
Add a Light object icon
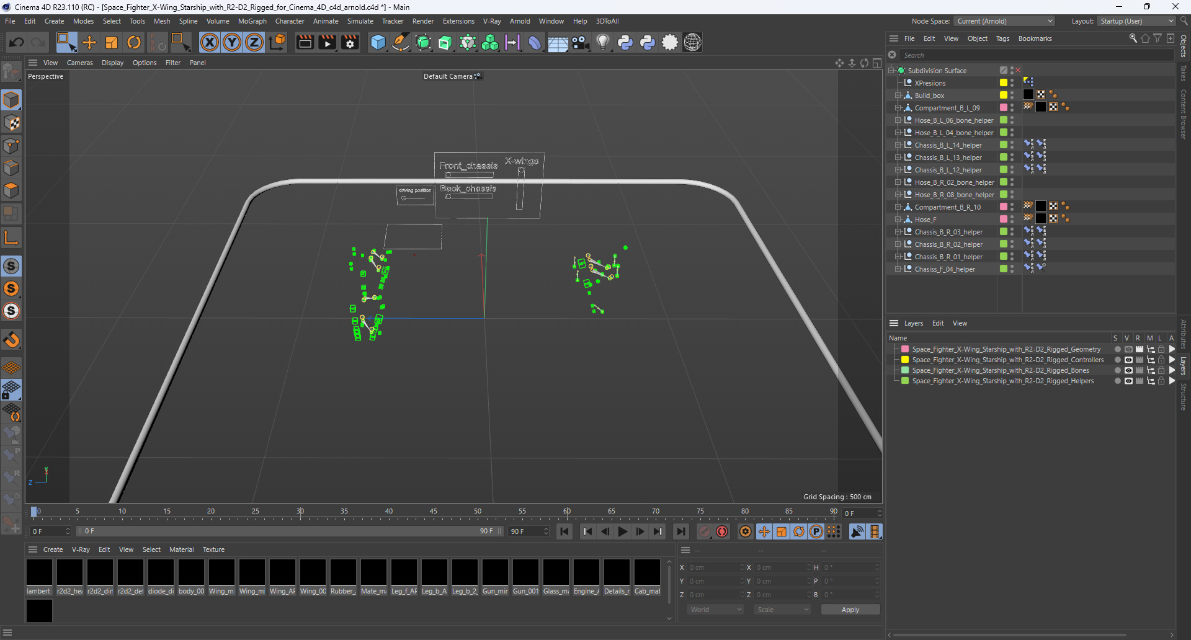tap(602, 42)
